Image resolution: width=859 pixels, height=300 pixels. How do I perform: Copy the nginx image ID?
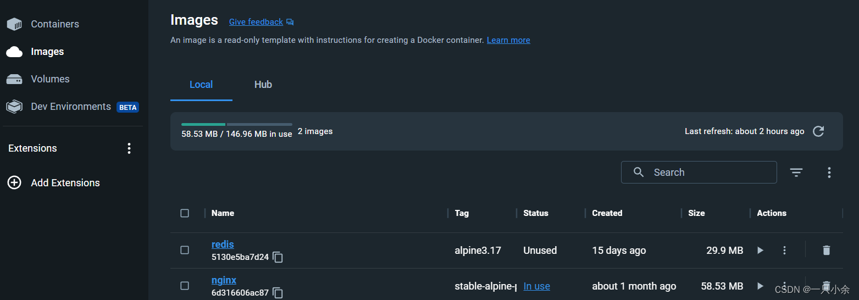click(x=278, y=293)
